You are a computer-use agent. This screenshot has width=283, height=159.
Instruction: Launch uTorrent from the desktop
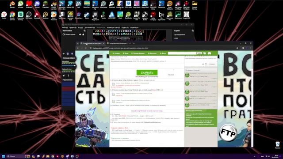pos(21,4)
